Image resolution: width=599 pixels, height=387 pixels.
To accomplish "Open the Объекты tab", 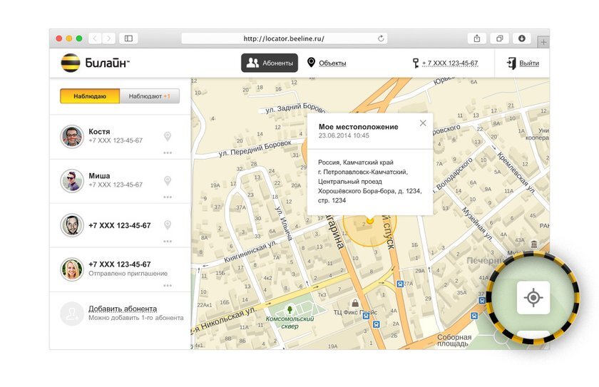I will pos(327,63).
